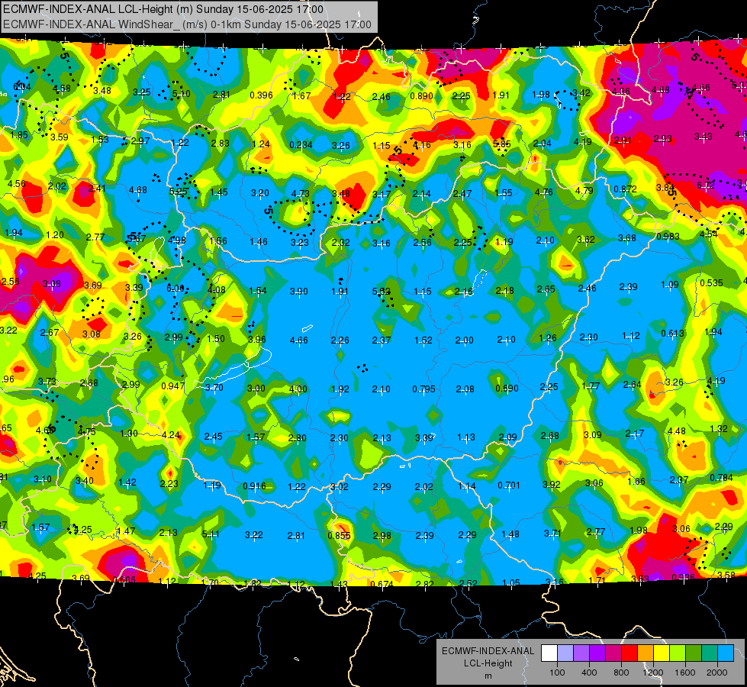The image size is (747, 687).
Task: Select the light blue swatch in the legend
Action: 726,653
